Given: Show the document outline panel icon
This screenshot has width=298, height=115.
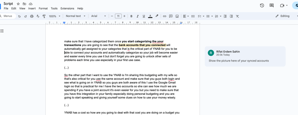Looking at the screenshot, I should pyautogui.click(x=2, y=31).
